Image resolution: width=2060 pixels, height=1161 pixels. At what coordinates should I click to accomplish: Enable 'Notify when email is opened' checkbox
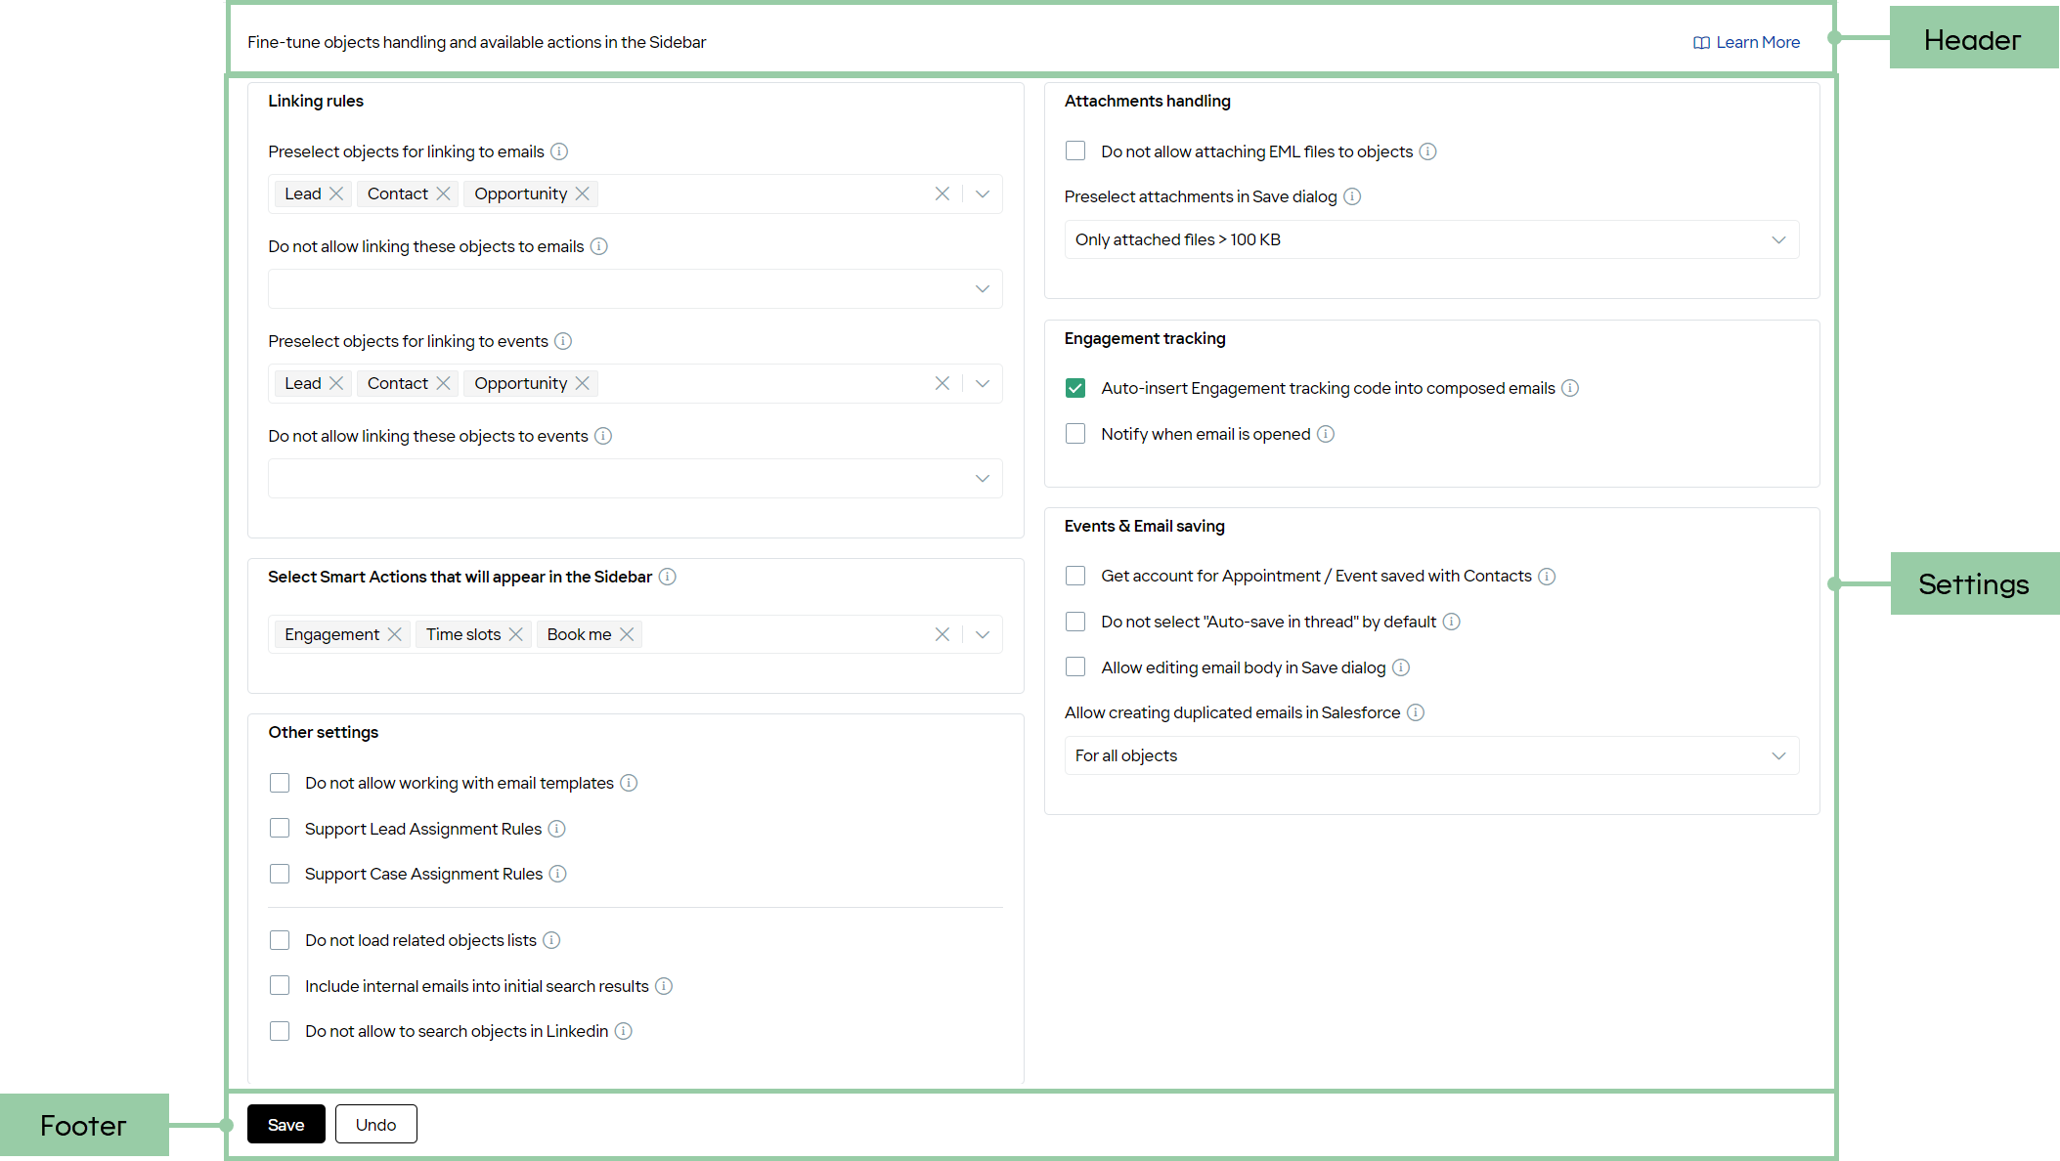(1075, 433)
